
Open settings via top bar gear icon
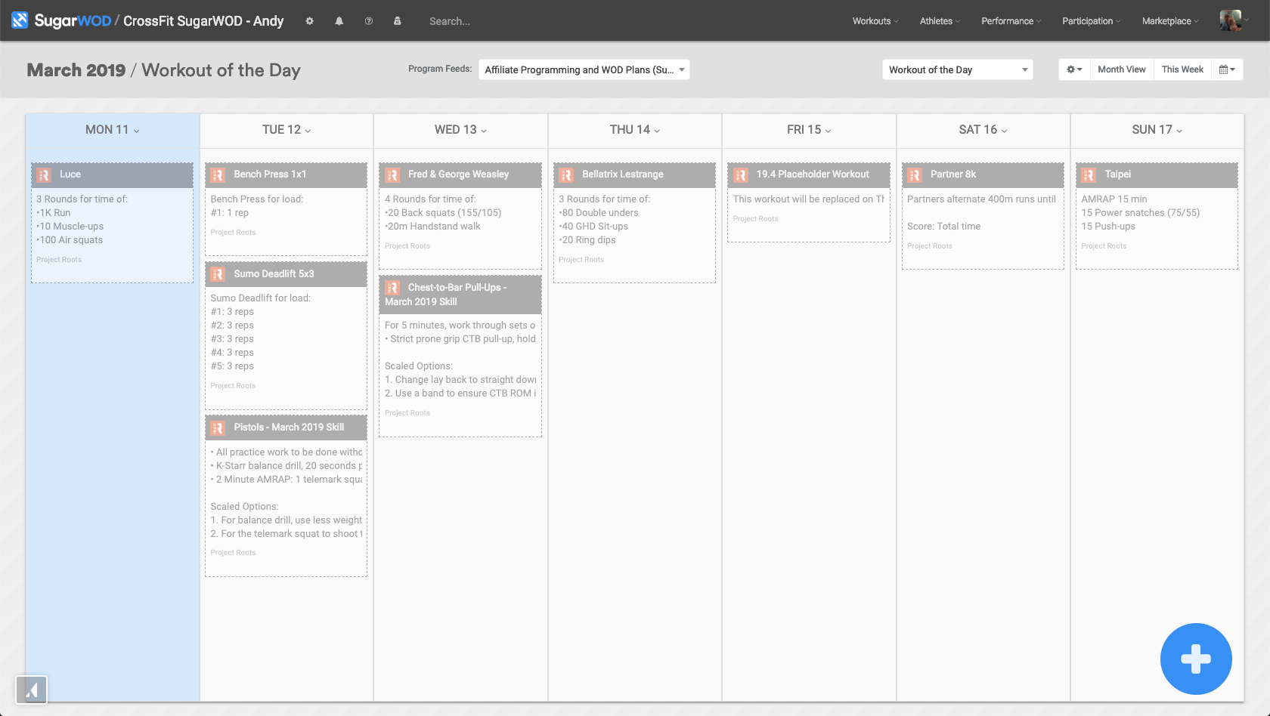(309, 21)
